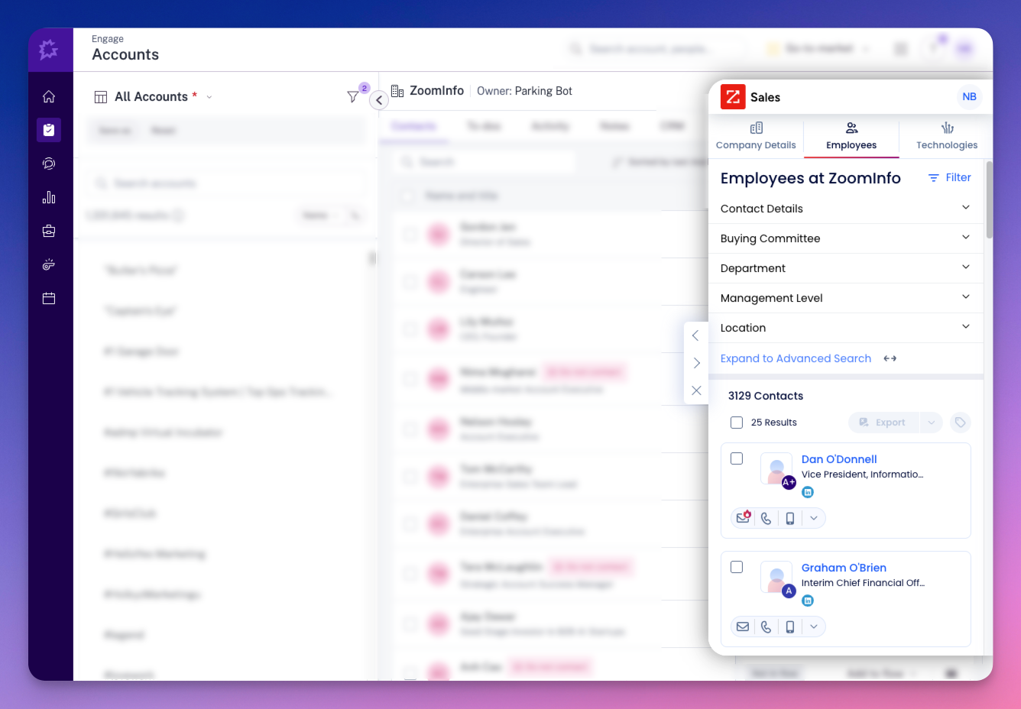Switch to the Technologies tab

[946, 136]
